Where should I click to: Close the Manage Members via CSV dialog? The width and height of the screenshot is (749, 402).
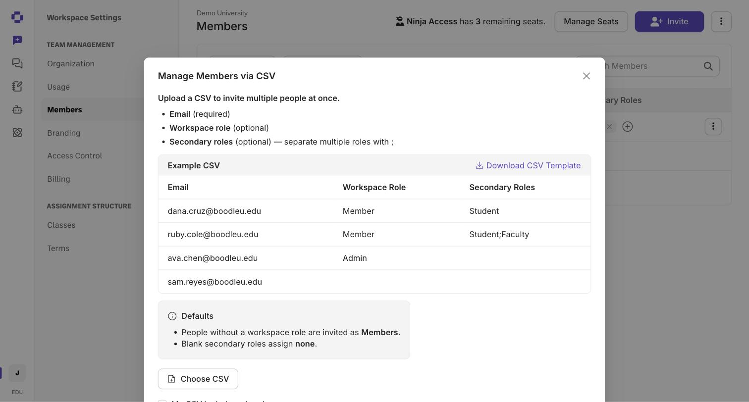pos(587,76)
